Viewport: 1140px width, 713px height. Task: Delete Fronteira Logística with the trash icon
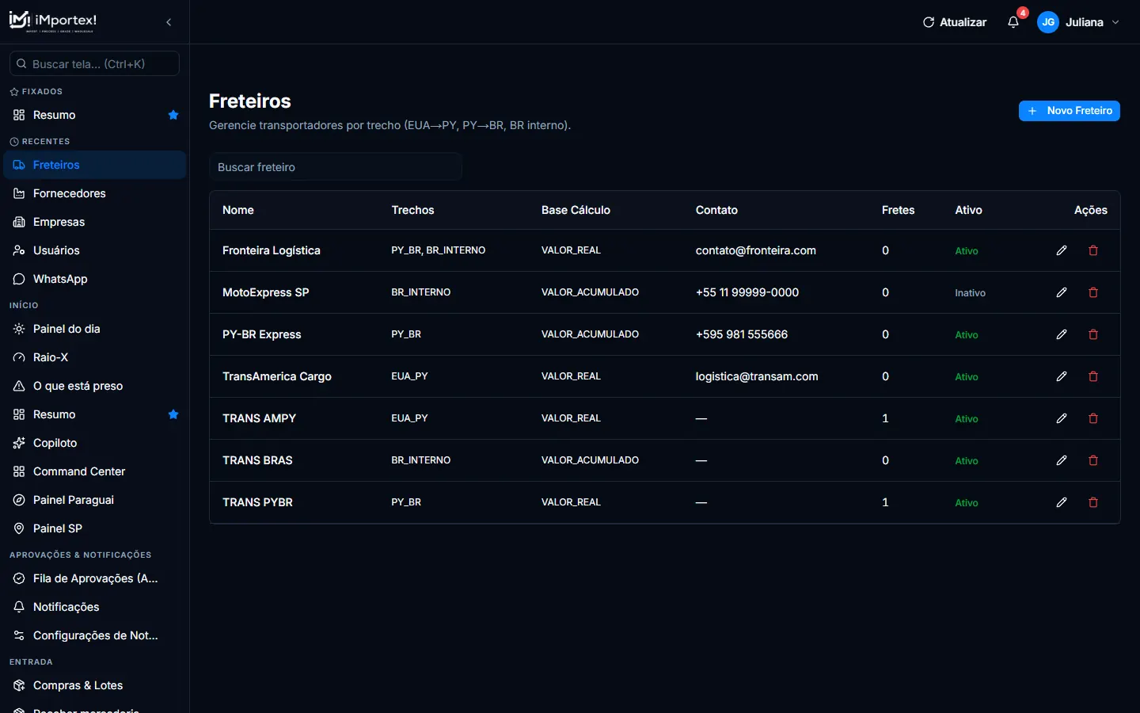1093,250
